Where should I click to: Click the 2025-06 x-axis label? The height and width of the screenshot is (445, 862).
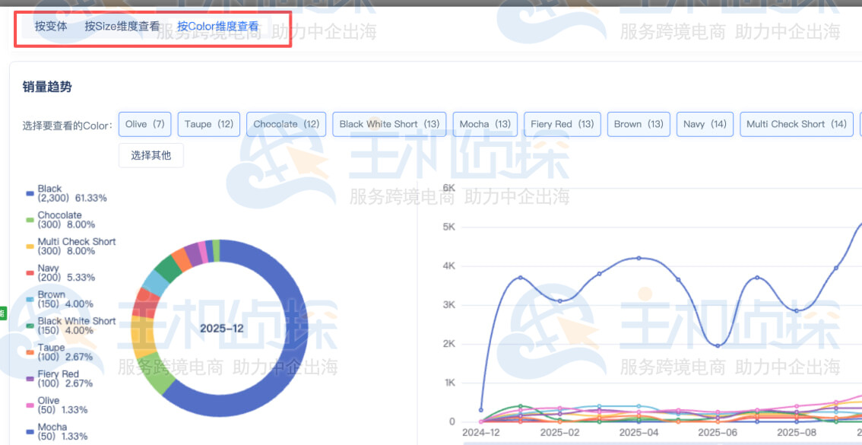[x=717, y=432]
